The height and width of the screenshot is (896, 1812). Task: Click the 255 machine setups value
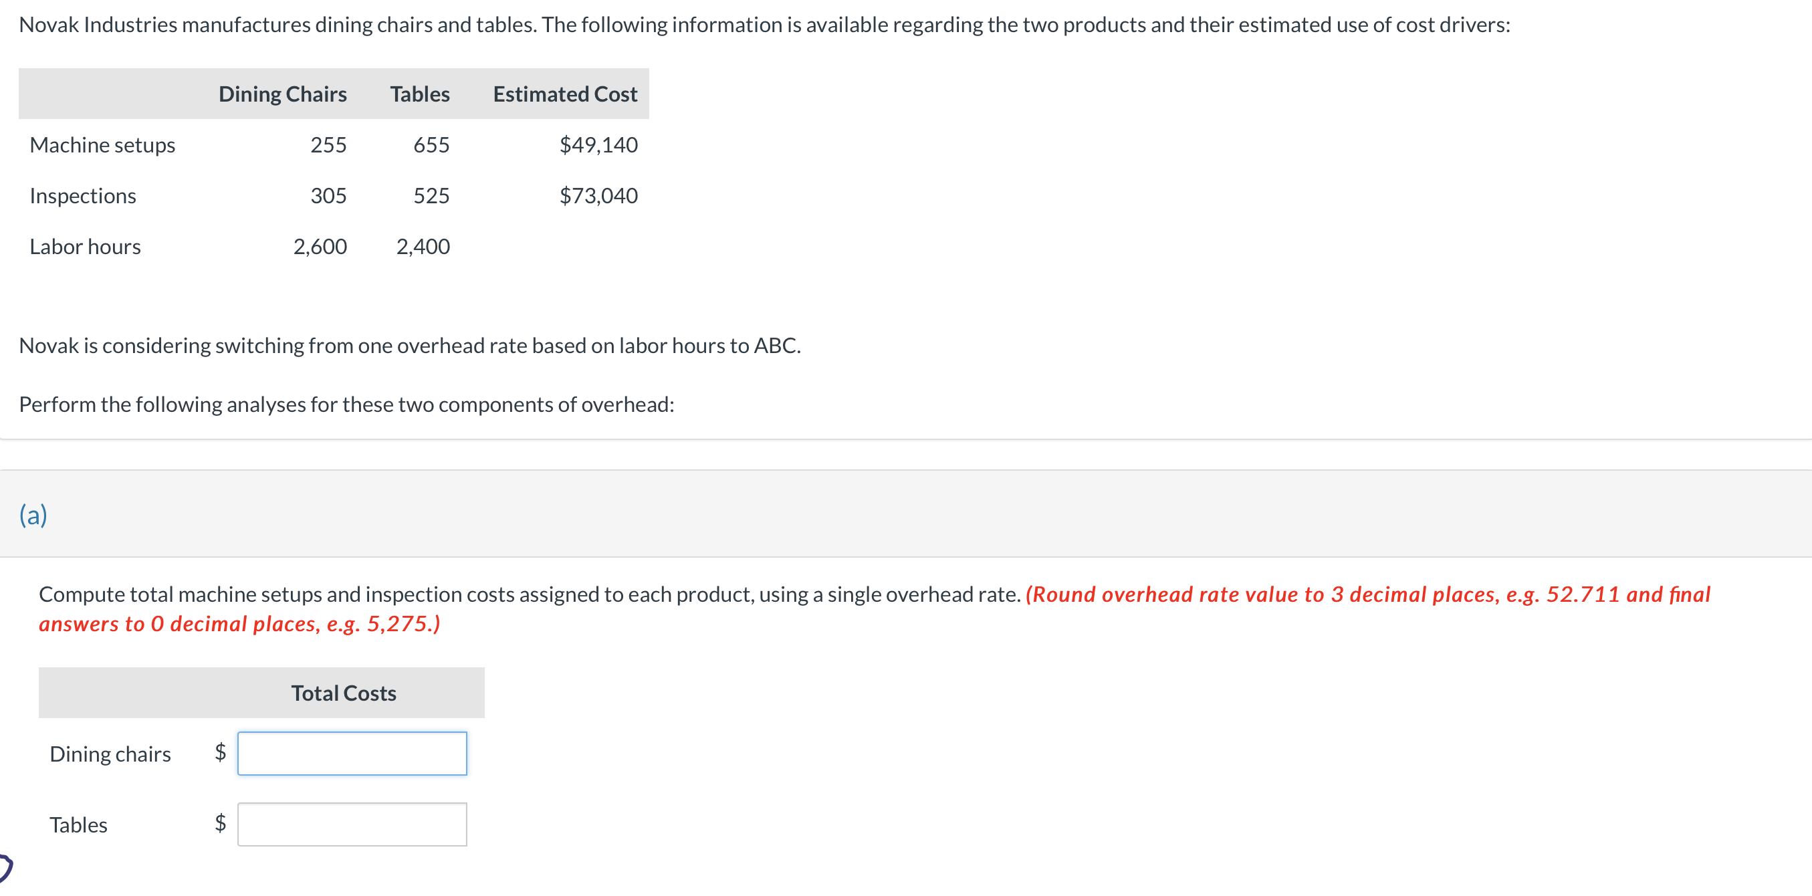click(x=328, y=145)
